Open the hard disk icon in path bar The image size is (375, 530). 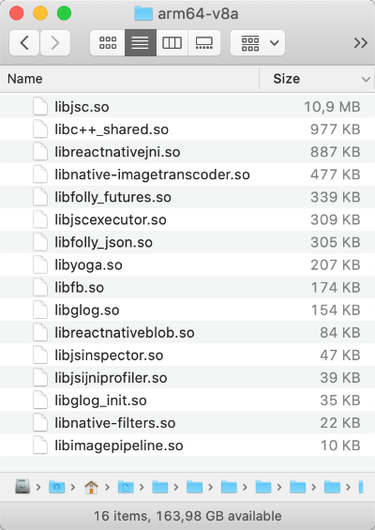[22, 487]
